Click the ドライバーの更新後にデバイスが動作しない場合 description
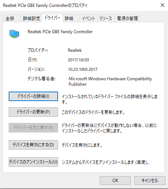The width and height of the screenshot is (168, 189). click(x=109, y=128)
